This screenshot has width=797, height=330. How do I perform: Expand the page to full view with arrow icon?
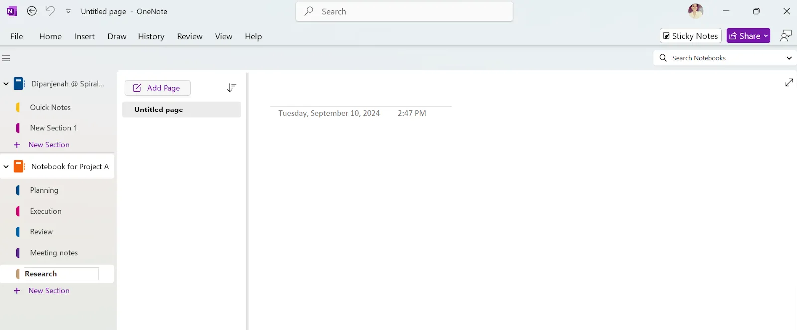(x=789, y=82)
